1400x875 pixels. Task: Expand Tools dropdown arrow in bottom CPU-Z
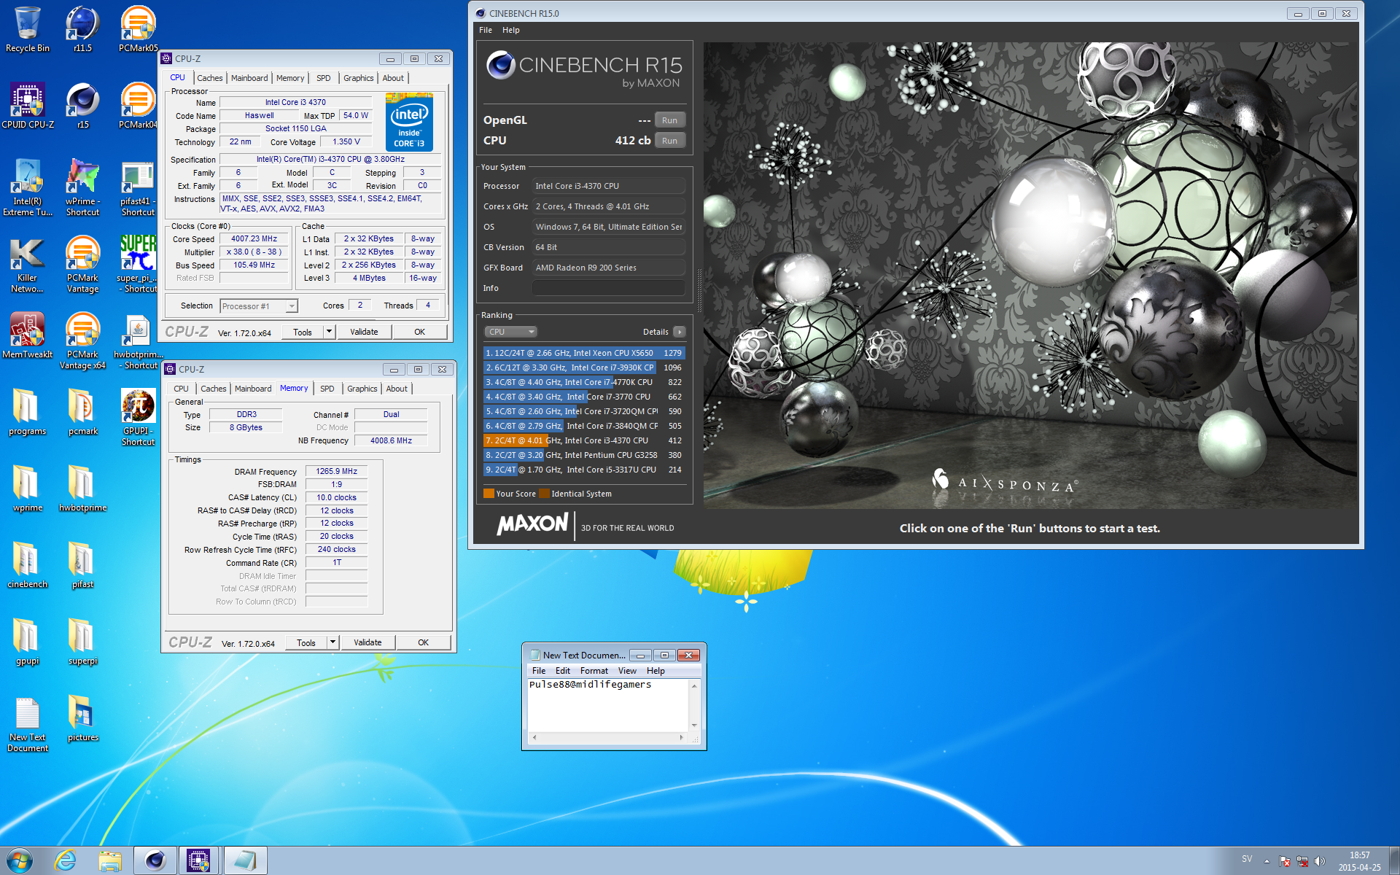coord(332,642)
